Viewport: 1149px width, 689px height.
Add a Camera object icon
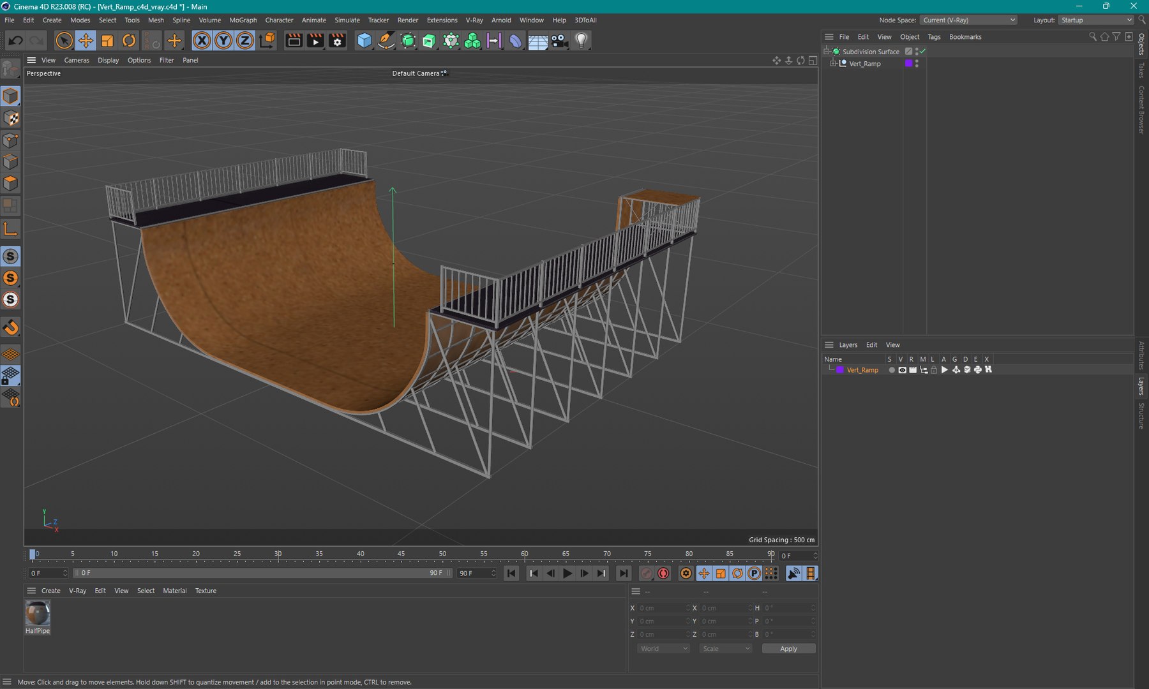559,41
